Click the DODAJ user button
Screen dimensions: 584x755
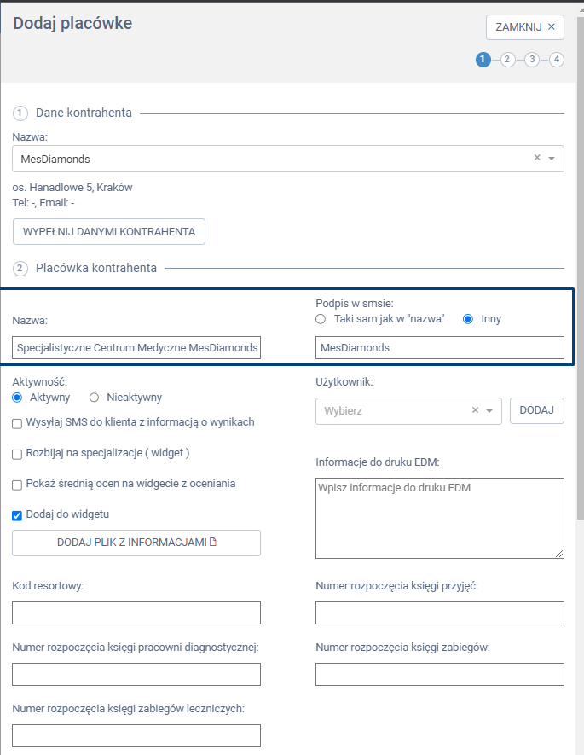pyautogui.click(x=536, y=410)
